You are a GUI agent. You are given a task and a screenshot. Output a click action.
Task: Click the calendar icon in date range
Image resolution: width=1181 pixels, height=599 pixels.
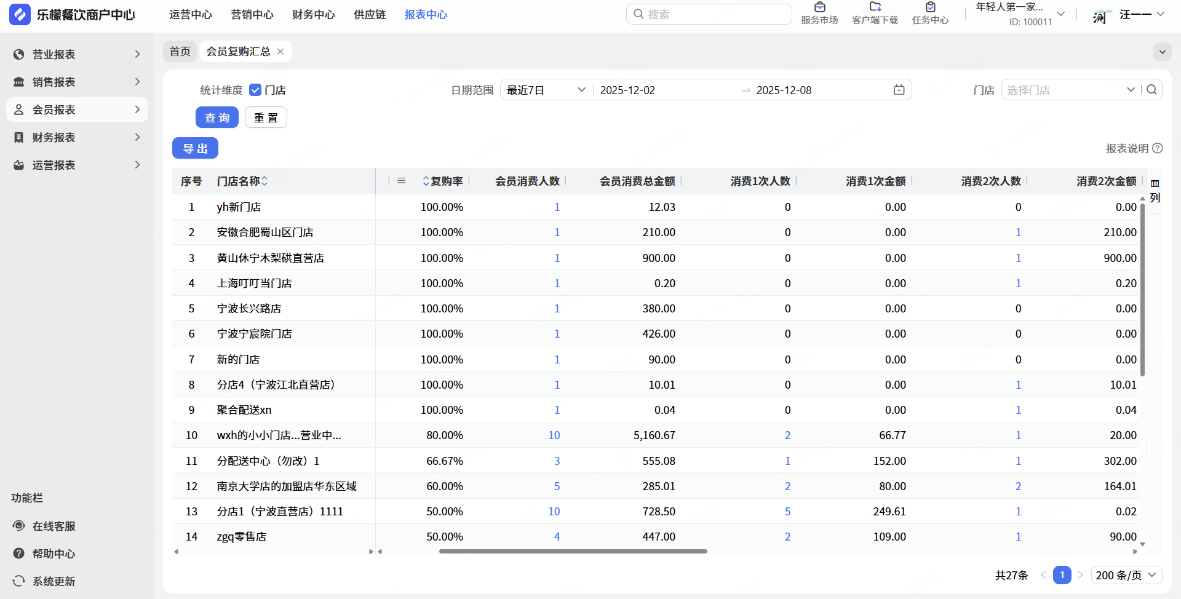[899, 90]
